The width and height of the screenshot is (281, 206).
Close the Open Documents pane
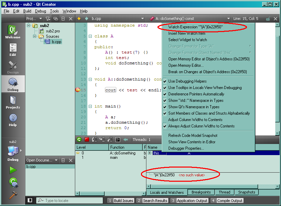coord(71,160)
